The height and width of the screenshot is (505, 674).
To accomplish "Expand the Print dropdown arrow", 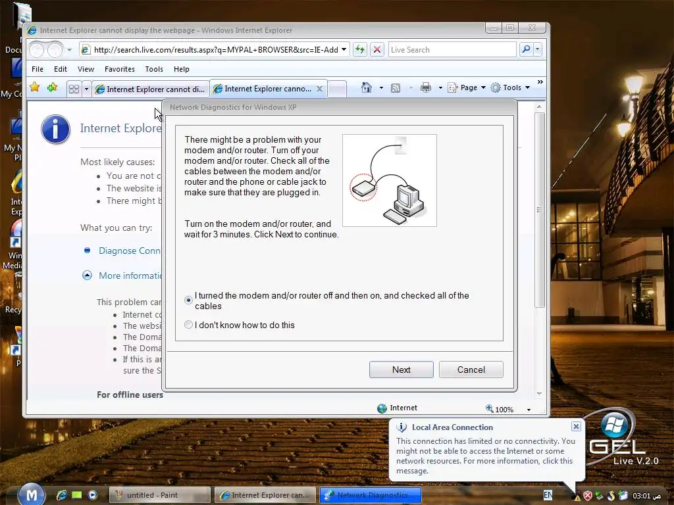I will coord(440,87).
